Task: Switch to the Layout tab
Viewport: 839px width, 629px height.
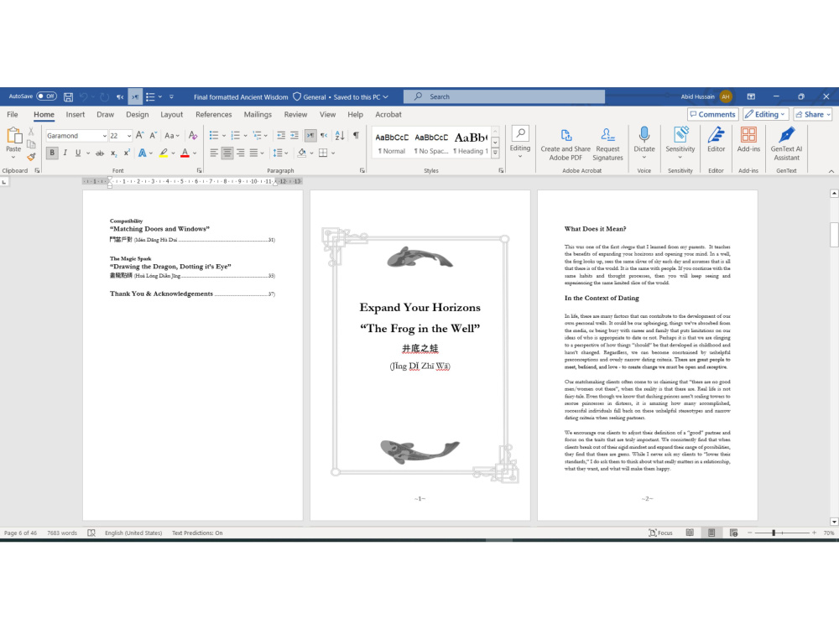Action: coord(172,114)
